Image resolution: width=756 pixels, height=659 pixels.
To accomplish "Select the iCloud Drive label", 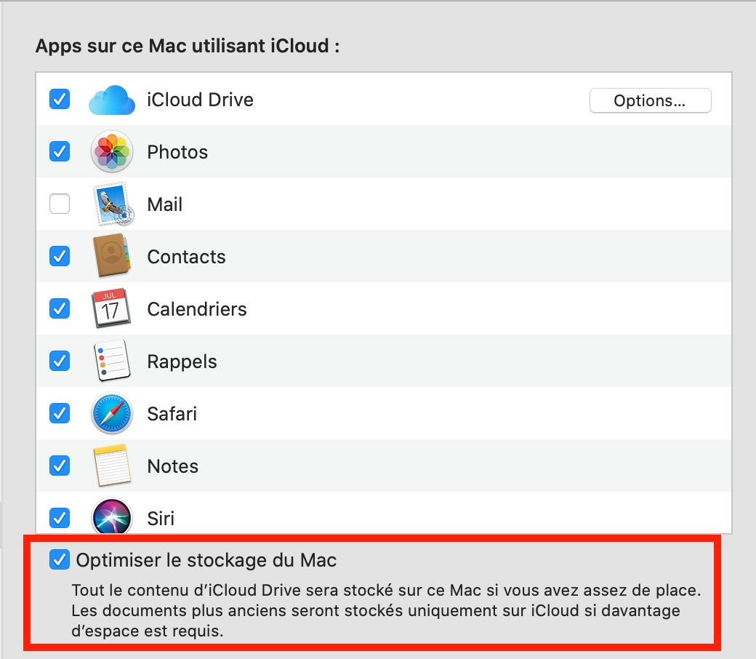I will 200,100.
